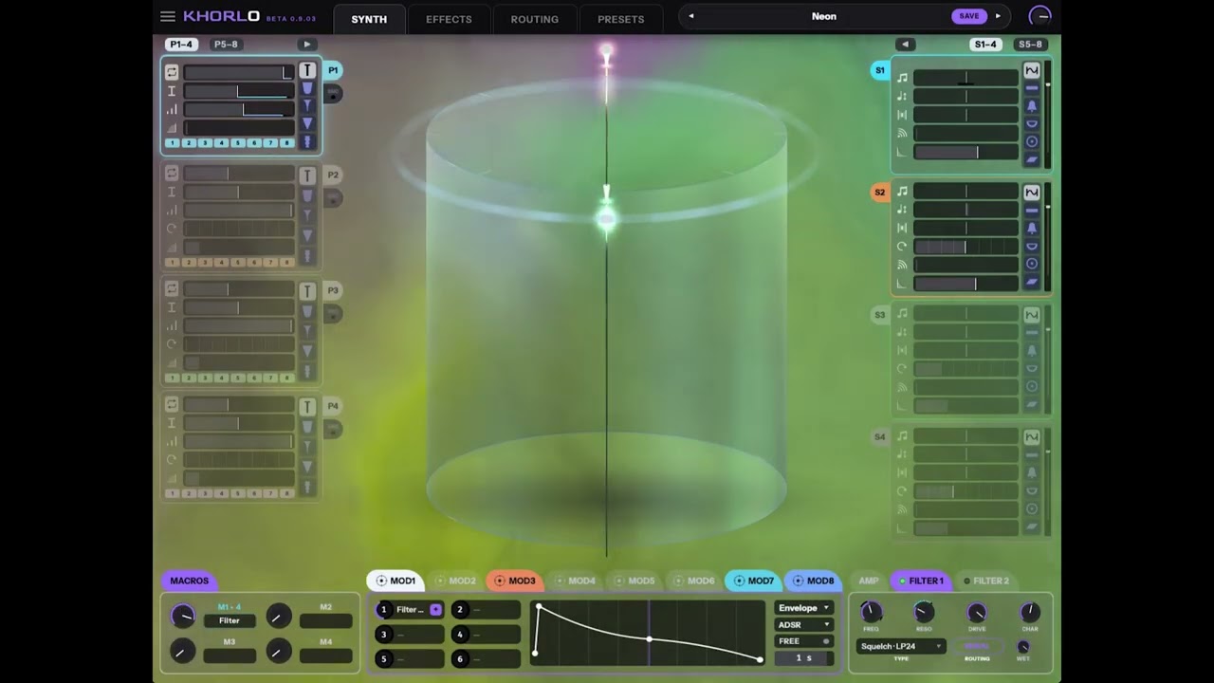Open the FILTER 2 tab

[x=986, y=581]
